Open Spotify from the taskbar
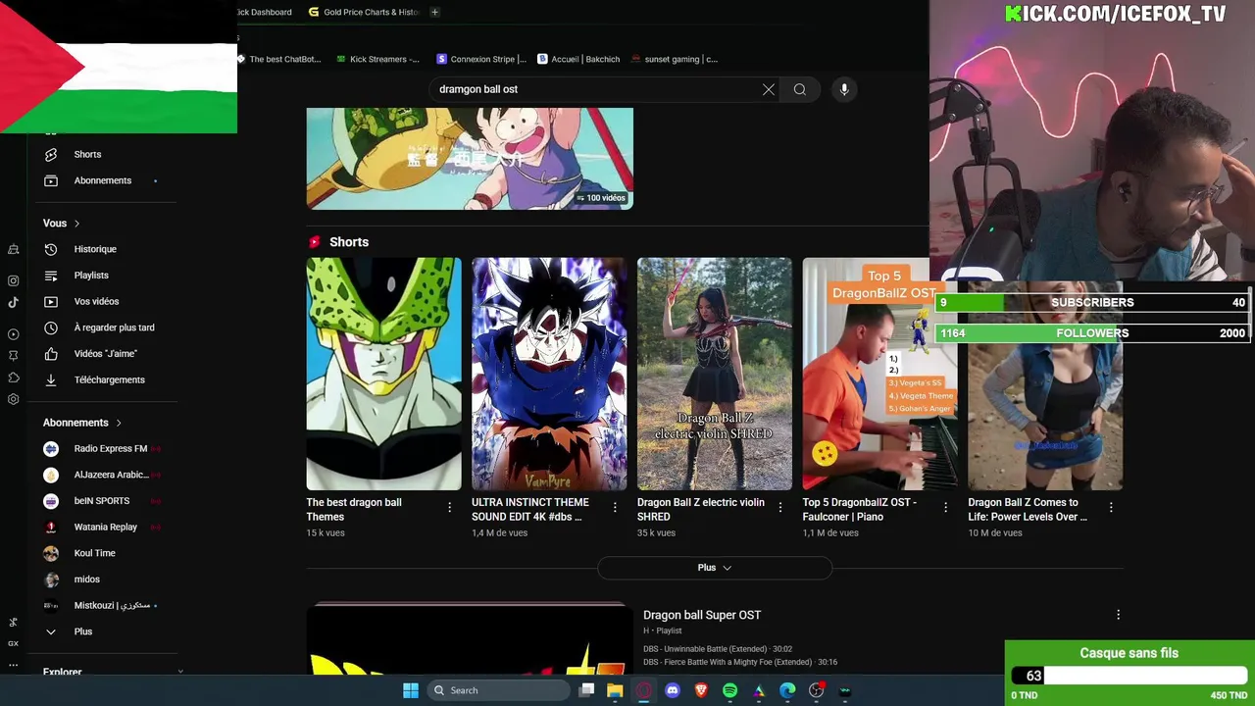1255x706 pixels. click(729, 690)
